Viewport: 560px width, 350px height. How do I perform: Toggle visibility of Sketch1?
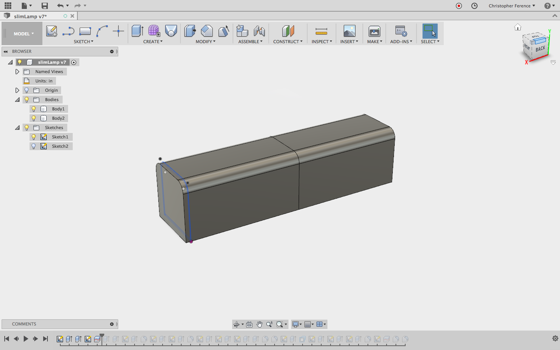click(34, 137)
